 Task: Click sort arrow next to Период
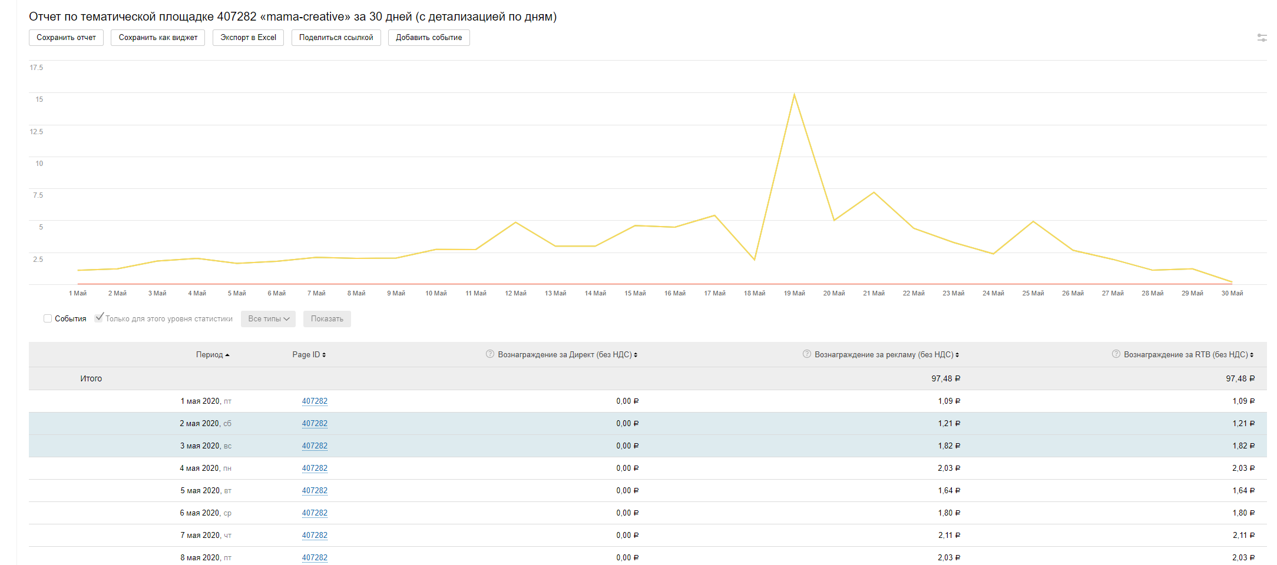(x=227, y=355)
